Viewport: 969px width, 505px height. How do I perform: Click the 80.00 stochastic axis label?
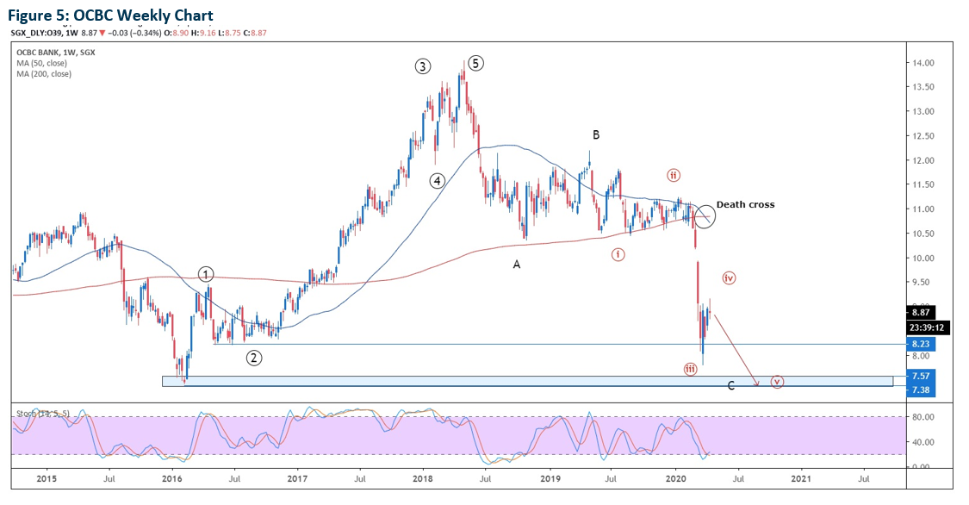[x=922, y=417]
